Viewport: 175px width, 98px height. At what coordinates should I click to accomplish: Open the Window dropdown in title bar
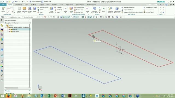click(46, 2)
